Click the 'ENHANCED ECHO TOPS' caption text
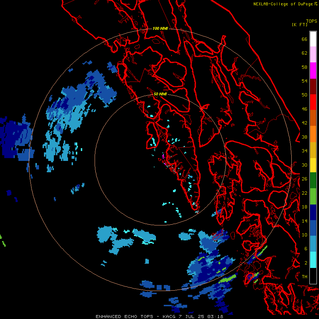Image resolution: width=319 pixels, height=319 pixels. (x=124, y=317)
